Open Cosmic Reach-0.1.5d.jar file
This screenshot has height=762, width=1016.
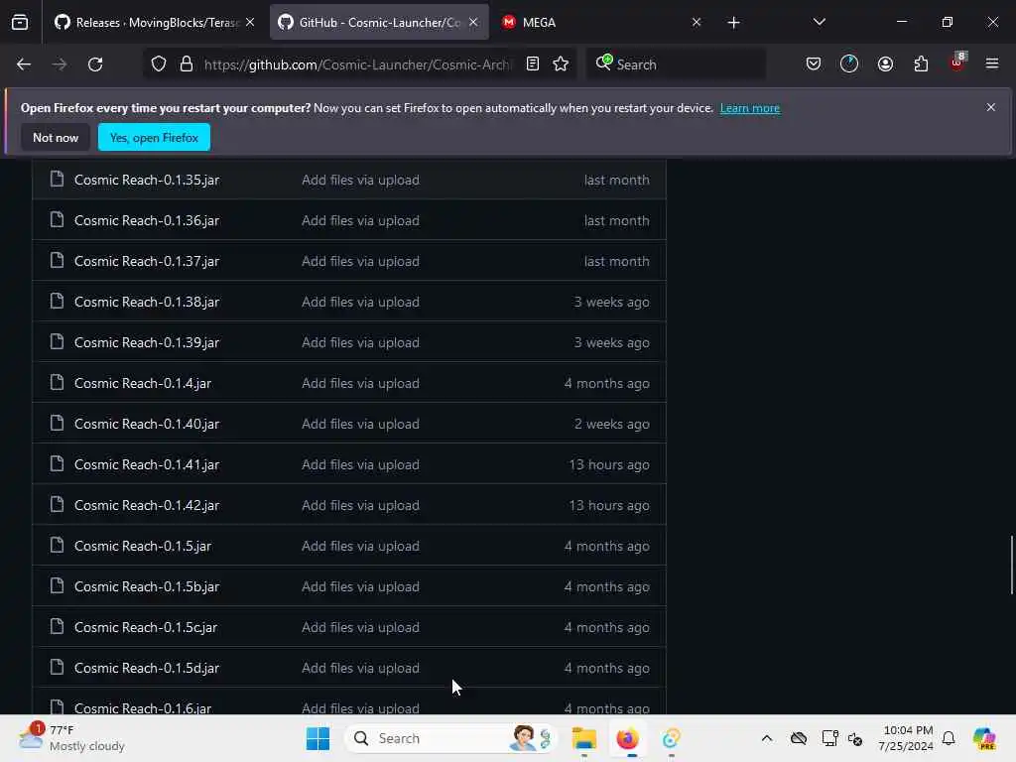[147, 668]
